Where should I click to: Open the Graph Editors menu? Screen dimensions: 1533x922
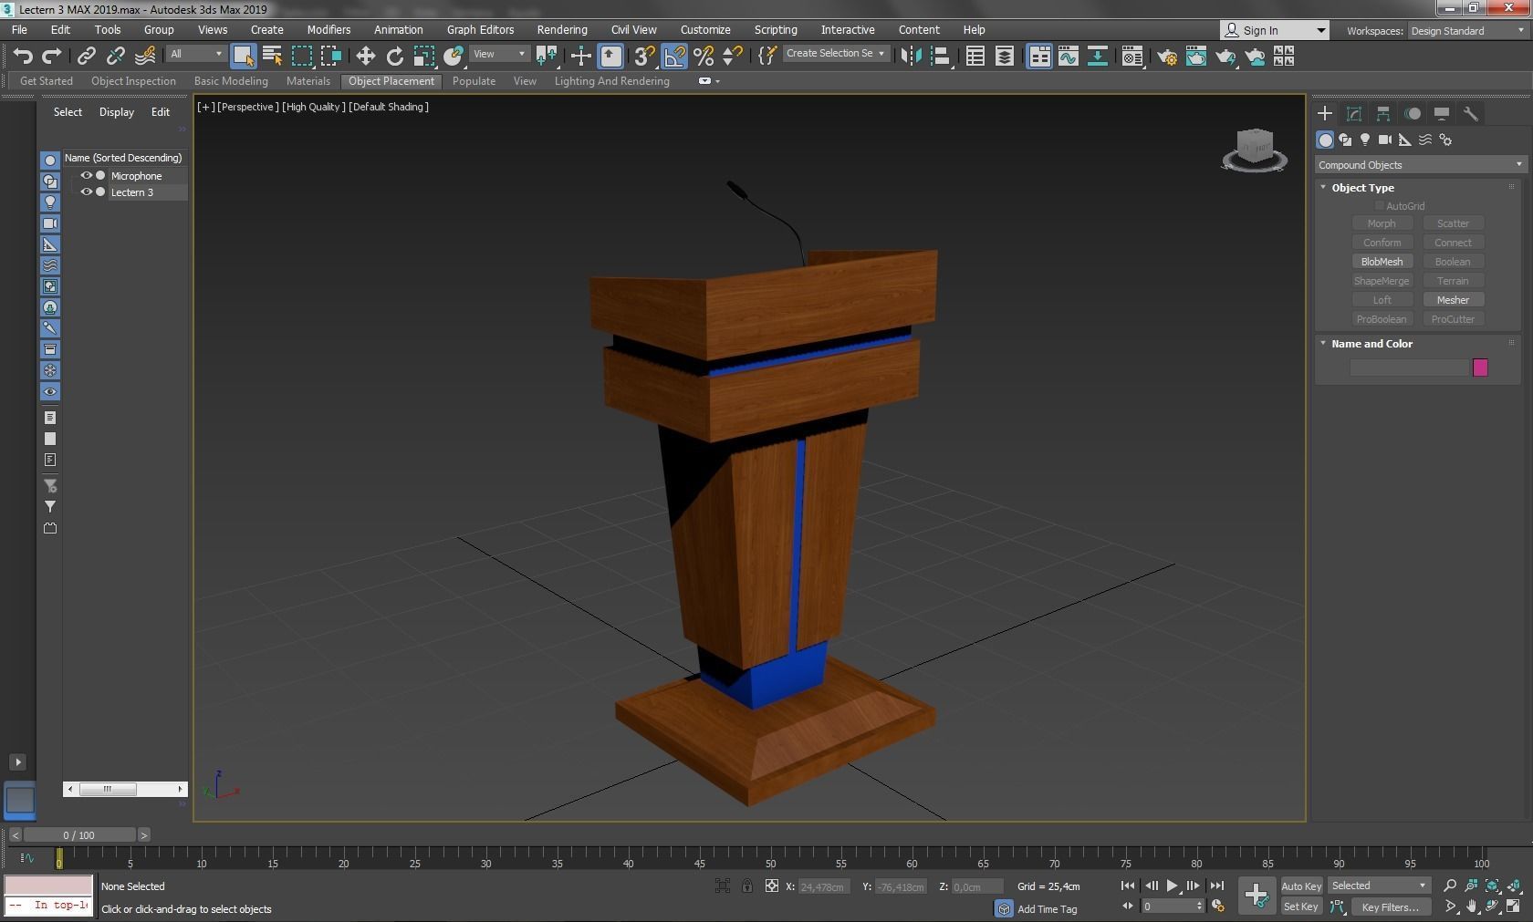point(480,30)
